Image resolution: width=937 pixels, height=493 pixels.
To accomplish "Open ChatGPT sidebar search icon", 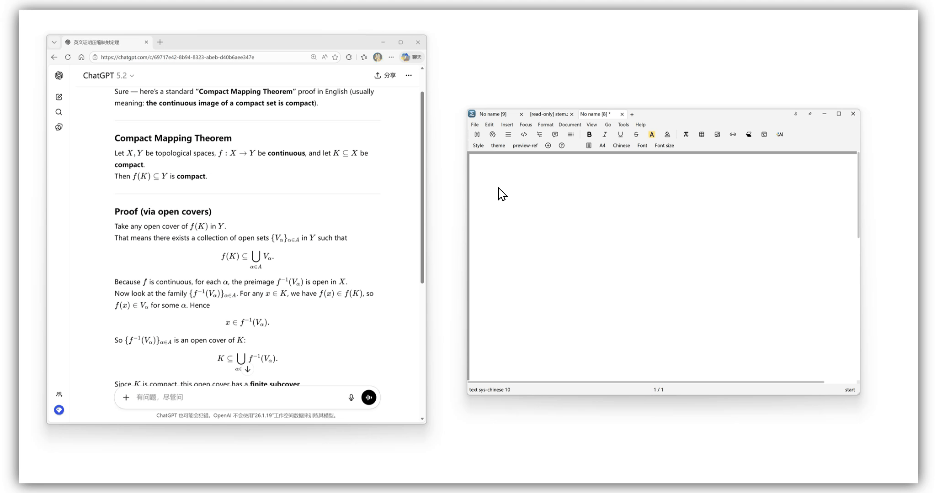I will click(x=59, y=112).
